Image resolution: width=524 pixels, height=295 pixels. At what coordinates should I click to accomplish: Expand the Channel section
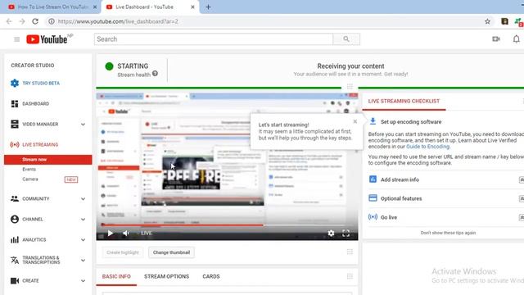coord(83,220)
